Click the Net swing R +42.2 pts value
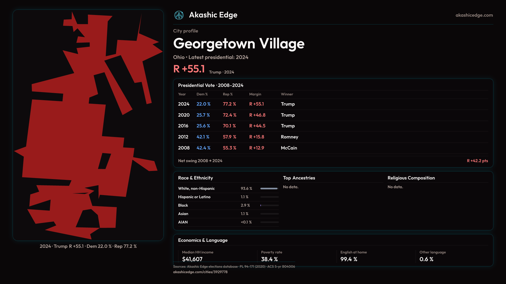This screenshot has width=506, height=284. [x=477, y=161]
